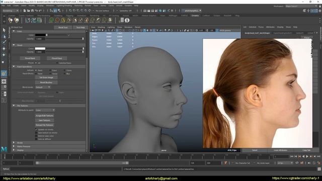Enable Extend seam color checkbox
Screen dimensions: 322x181
(36, 136)
